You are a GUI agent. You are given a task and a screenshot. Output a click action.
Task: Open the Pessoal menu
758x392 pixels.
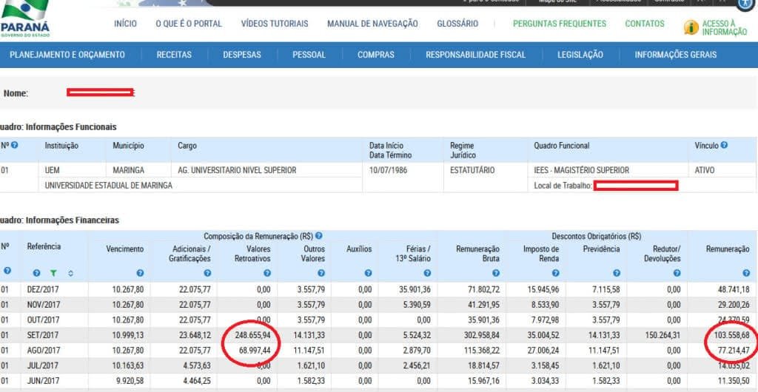click(x=309, y=55)
